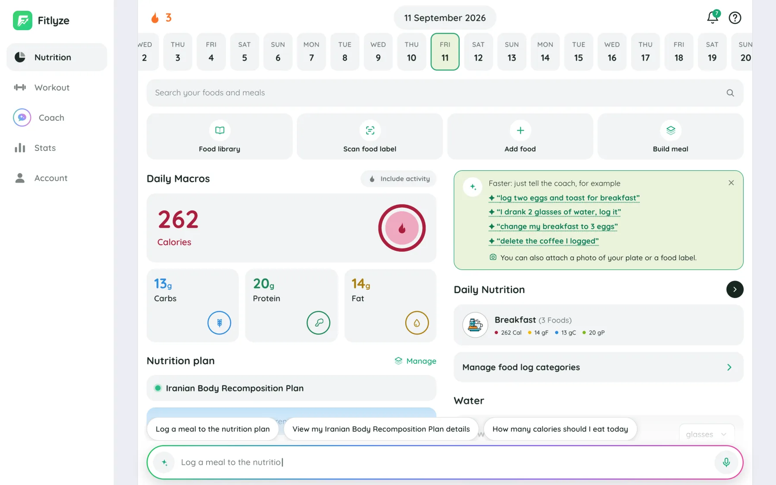Screen dimensions: 776x485
Task: Select Thursday 10 in date strip
Action: click(x=411, y=51)
